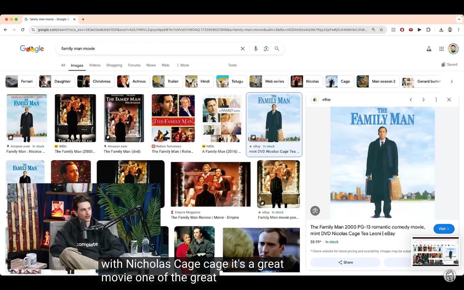Image resolution: width=464 pixels, height=290 pixels.
Task: Select the Web series filter chip
Action: pyautogui.click(x=269, y=81)
